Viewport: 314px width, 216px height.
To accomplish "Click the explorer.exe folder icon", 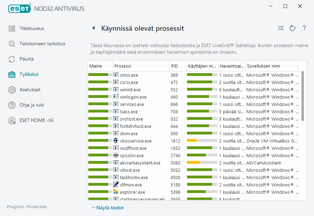I will click(x=116, y=192).
